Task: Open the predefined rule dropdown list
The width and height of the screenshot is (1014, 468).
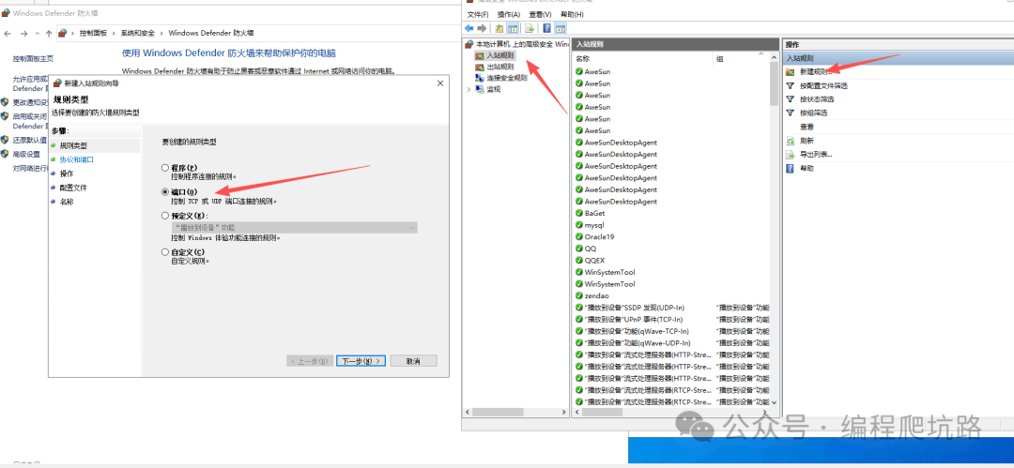Action: (x=294, y=228)
